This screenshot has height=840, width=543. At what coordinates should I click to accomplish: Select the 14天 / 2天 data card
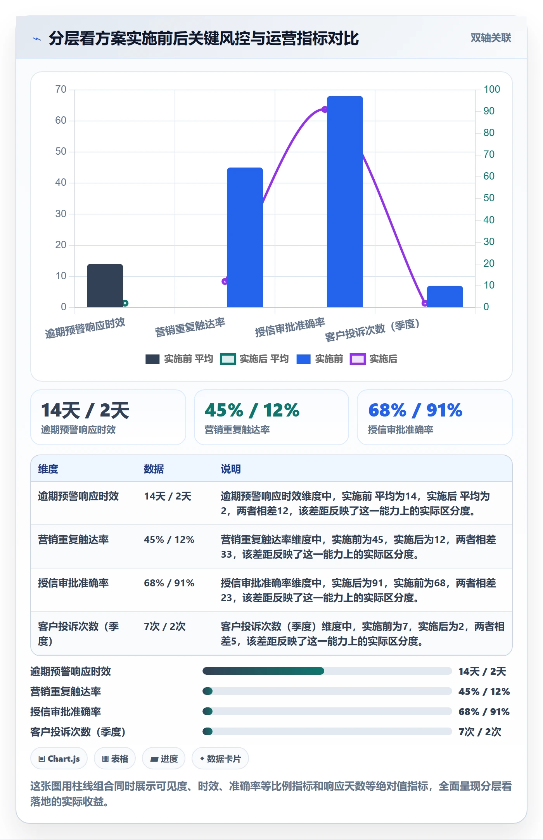[x=108, y=417]
